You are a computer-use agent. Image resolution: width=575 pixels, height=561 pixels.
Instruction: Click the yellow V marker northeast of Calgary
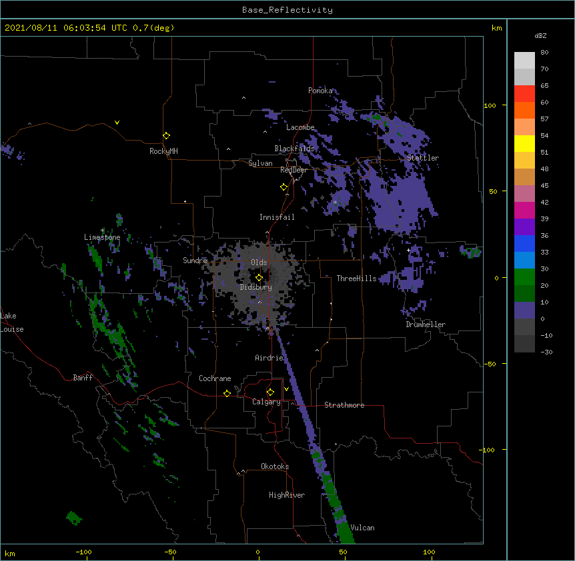286,389
